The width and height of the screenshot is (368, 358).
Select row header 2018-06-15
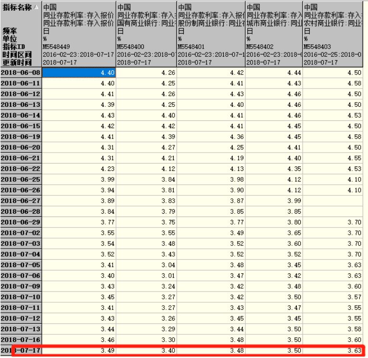(x=21, y=126)
